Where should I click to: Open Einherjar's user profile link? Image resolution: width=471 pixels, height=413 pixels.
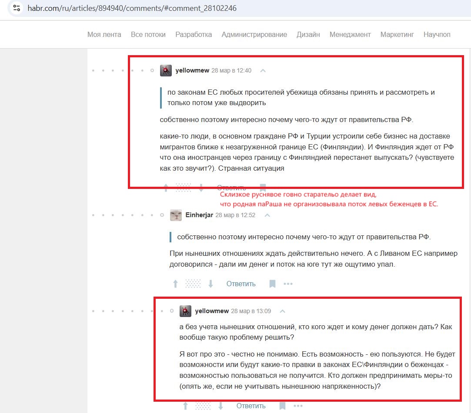199,215
